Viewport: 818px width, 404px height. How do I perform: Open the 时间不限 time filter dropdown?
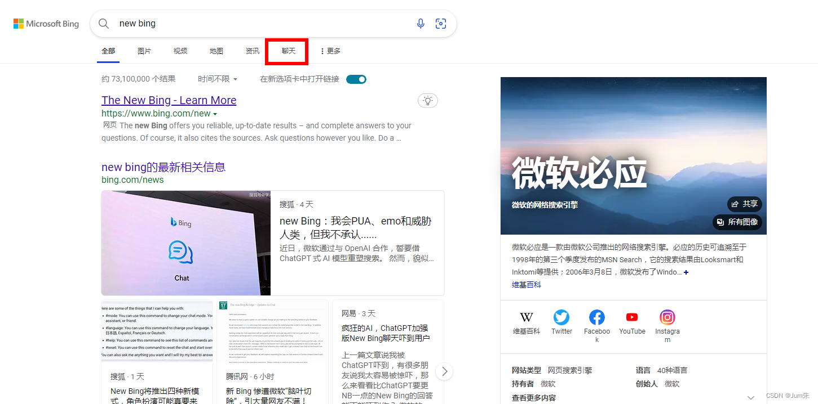(218, 79)
